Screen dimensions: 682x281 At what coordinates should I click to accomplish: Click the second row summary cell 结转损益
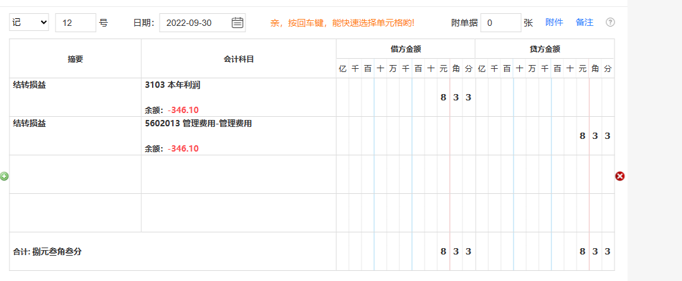pyautogui.click(x=75, y=136)
